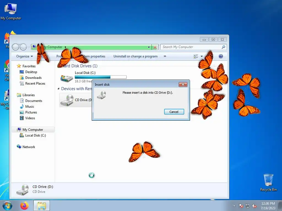
Task: Expand the address bar history dropdown
Action: pyautogui.click(x=149, y=47)
